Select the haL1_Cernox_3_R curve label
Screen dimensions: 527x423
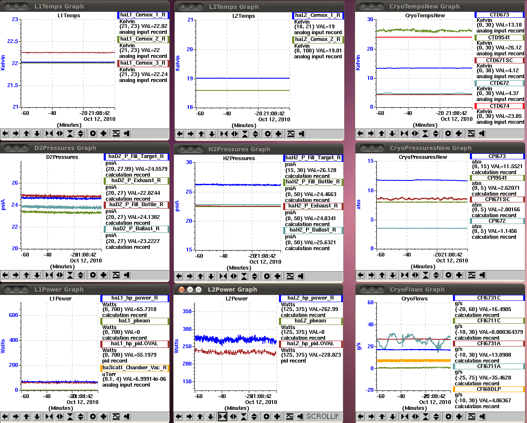[x=143, y=63]
